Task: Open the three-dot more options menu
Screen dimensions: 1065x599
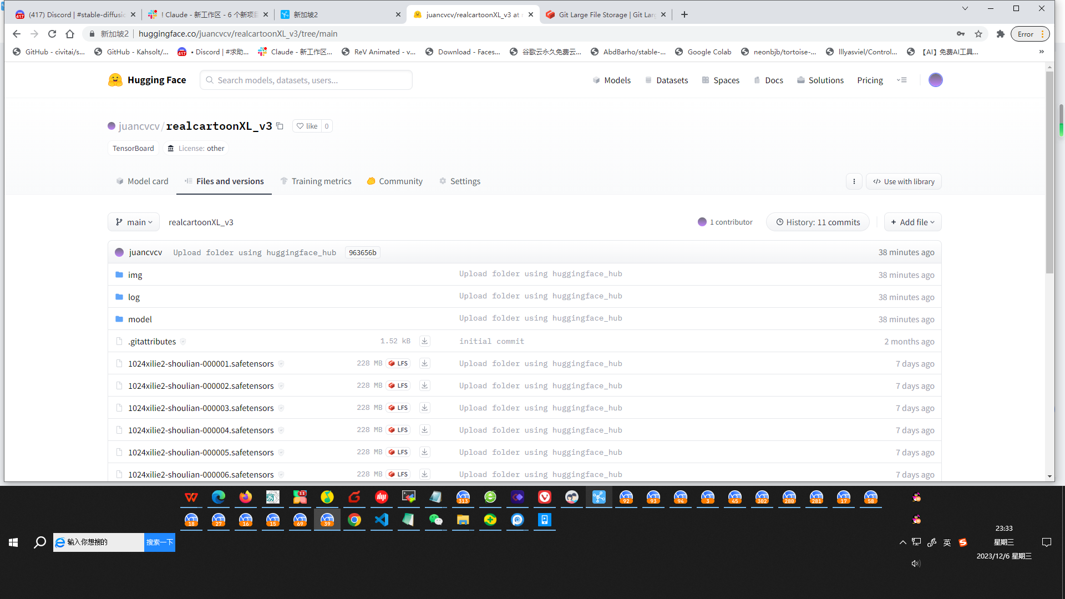Action: pos(854,181)
